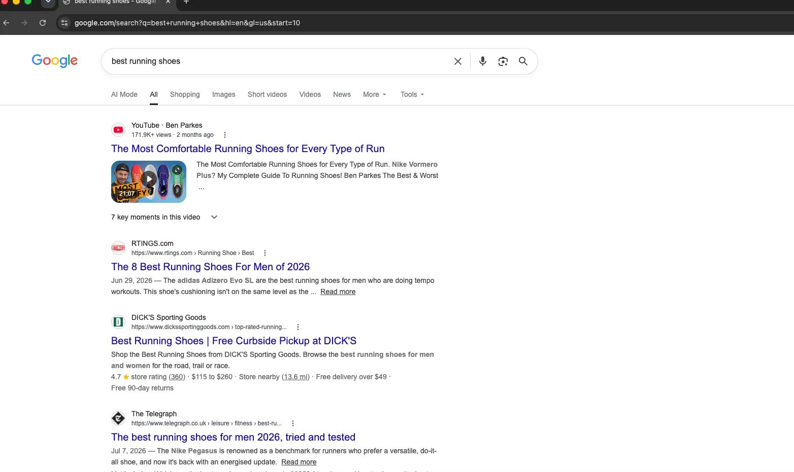Go forward using browser forward arrow
This screenshot has height=472, width=794.
24,23
